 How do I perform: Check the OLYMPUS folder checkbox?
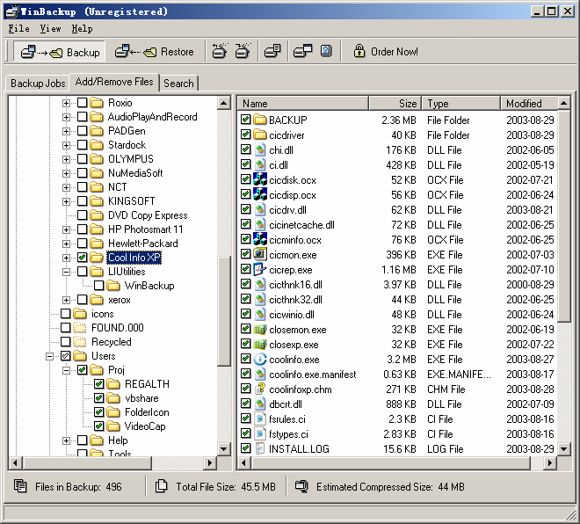point(82,159)
